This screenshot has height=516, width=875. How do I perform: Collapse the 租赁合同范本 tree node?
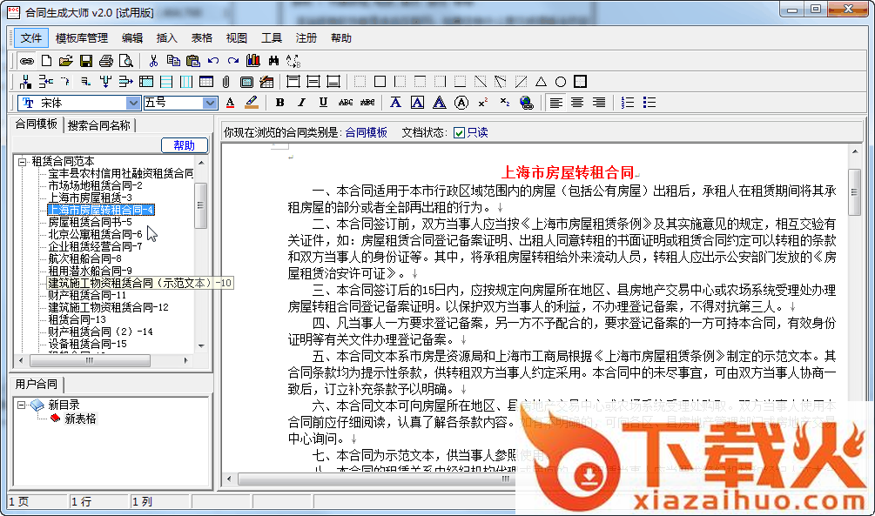coord(21,161)
